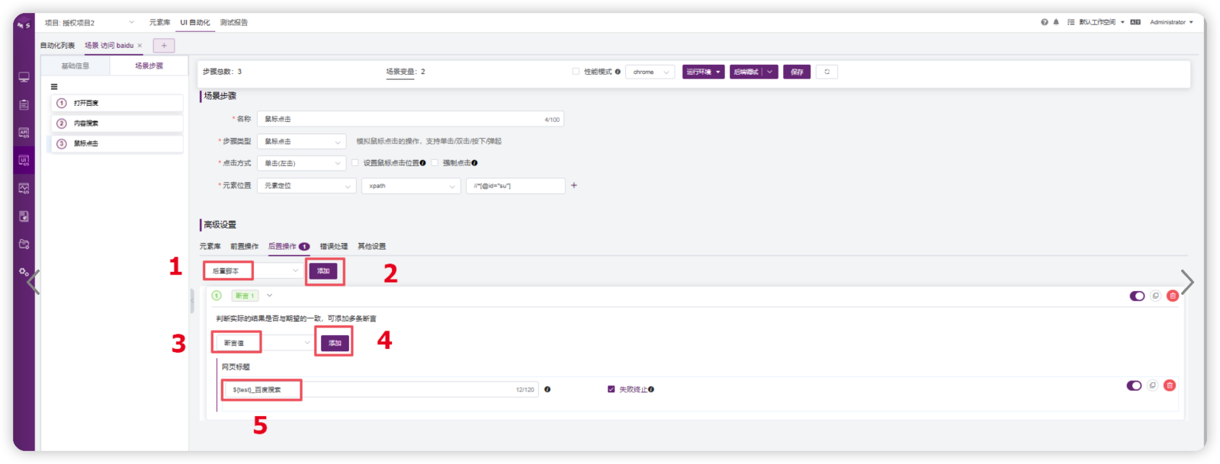This screenshot has height=464, width=1220.
Task: Open the monitor workstation sidebar icon
Action: tap(24, 77)
